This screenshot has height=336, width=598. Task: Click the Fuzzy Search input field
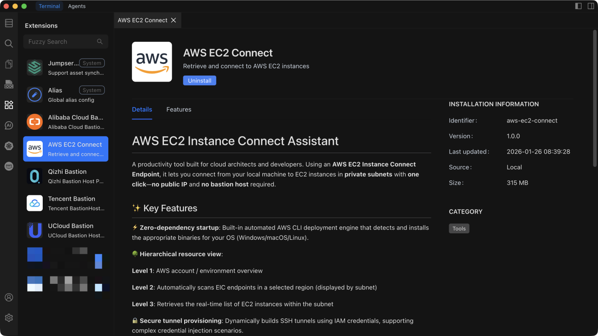(60, 42)
